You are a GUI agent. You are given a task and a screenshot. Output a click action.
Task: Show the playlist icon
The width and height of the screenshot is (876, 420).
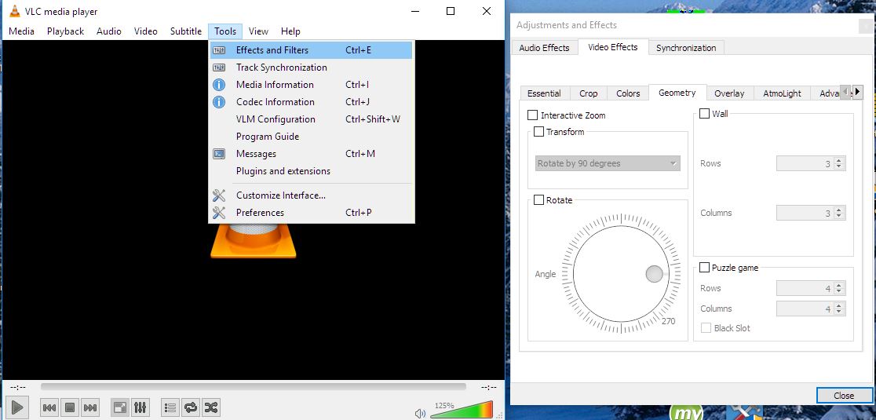click(170, 407)
